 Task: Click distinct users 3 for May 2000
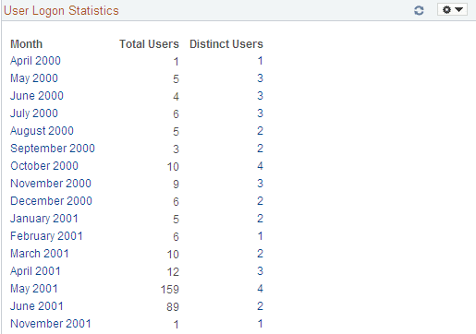(x=260, y=78)
